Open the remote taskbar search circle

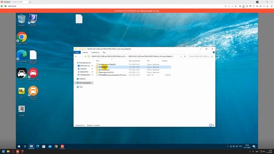coord(25,146)
